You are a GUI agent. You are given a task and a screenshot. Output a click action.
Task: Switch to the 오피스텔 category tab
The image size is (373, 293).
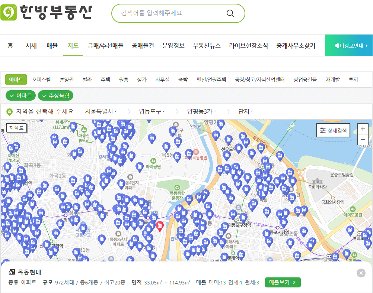[41, 79]
